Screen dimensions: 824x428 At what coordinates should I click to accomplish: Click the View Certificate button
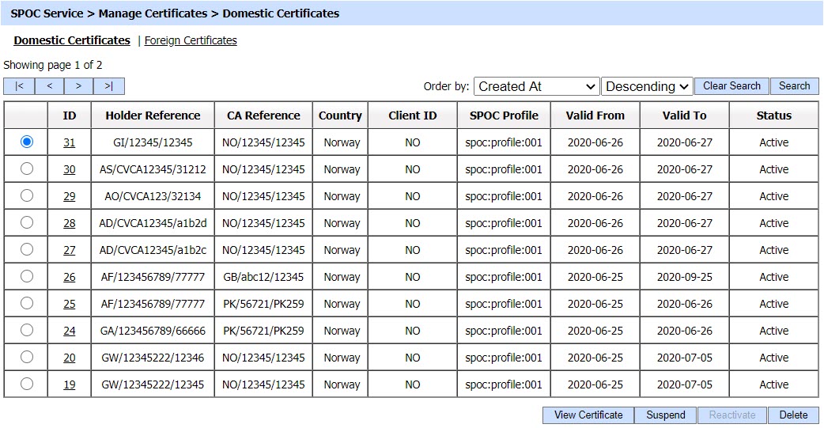point(588,415)
